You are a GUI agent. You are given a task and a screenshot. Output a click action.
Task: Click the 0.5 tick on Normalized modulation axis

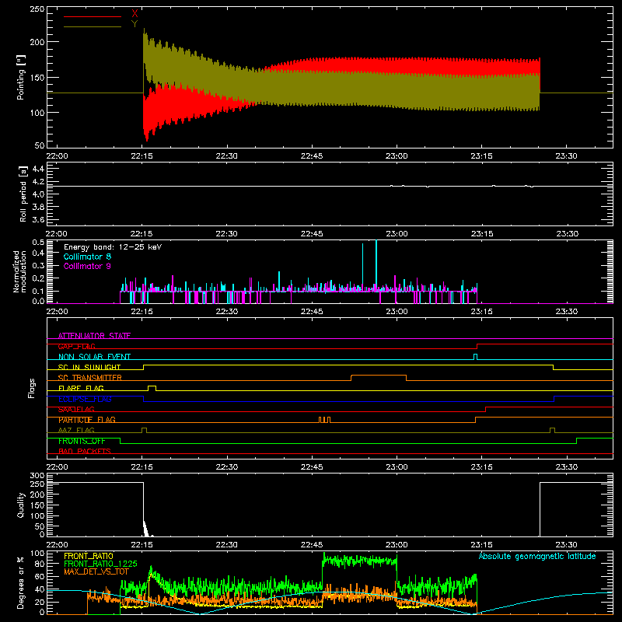pos(38,242)
